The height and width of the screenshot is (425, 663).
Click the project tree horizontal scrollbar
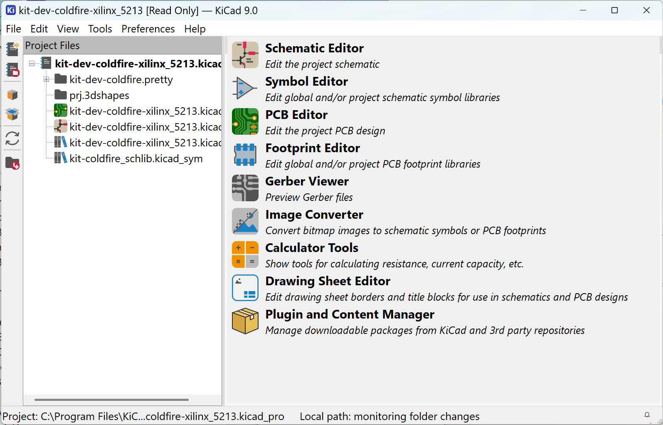111,400
